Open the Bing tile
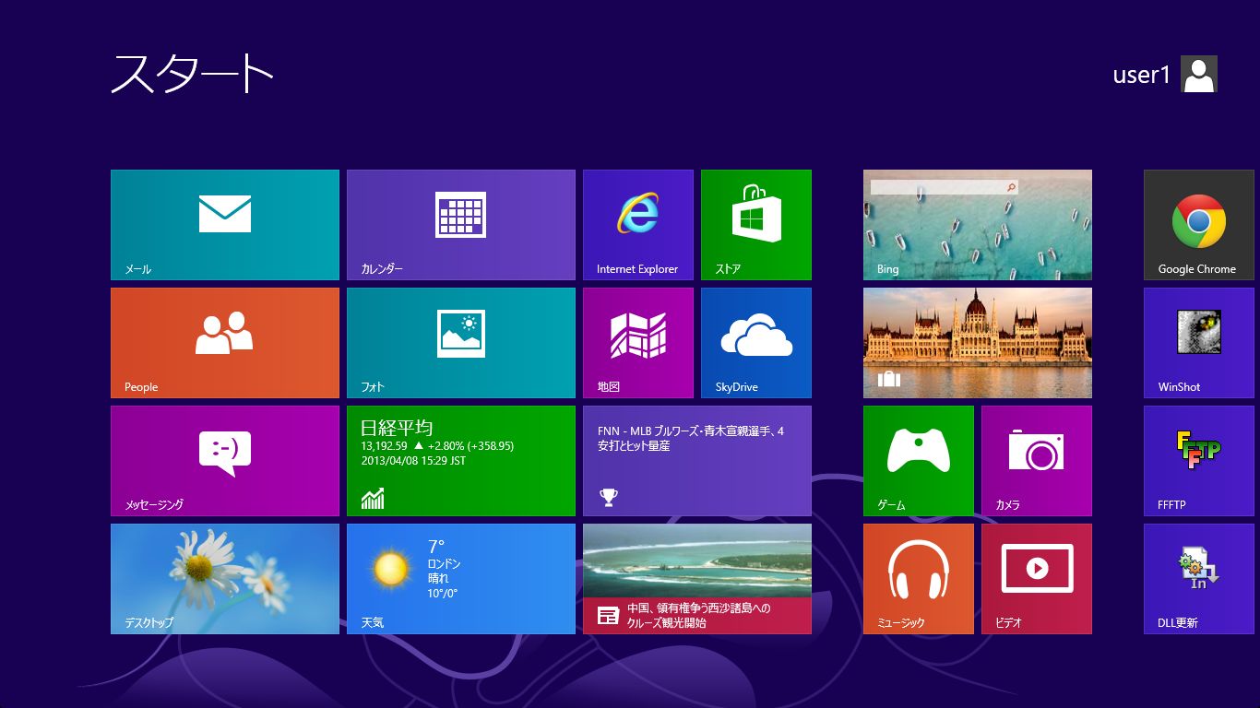This screenshot has height=708, width=1260. pos(978,225)
